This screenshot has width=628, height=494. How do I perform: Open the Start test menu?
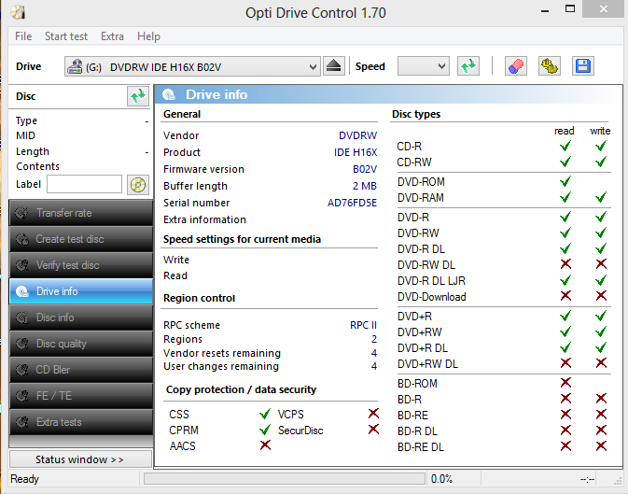(x=66, y=36)
